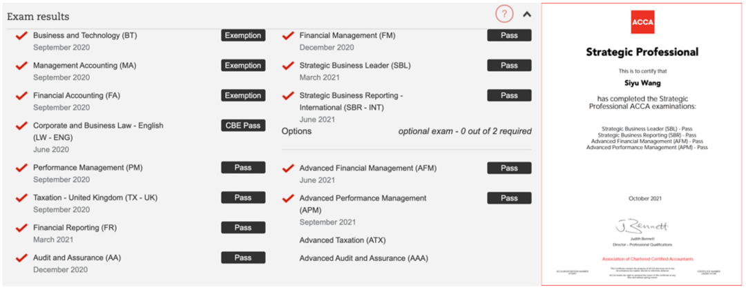This screenshot has width=746, height=290.
Task: Click the Pass badge for Financial Reporting (FR)
Action: [x=243, y=228]
